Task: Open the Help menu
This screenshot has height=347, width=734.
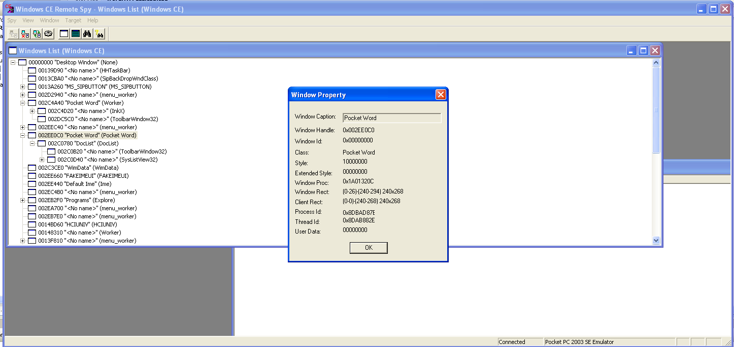Action: pyautogui.click(x=92, y=20)
